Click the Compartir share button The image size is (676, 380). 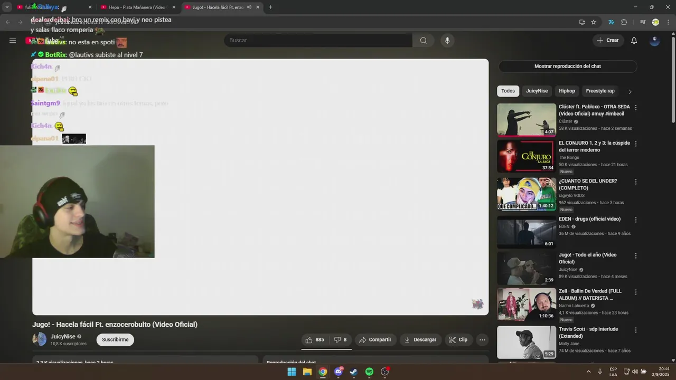(375, 340)
